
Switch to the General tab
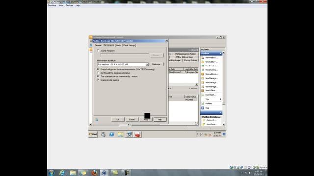pos(98,45)
